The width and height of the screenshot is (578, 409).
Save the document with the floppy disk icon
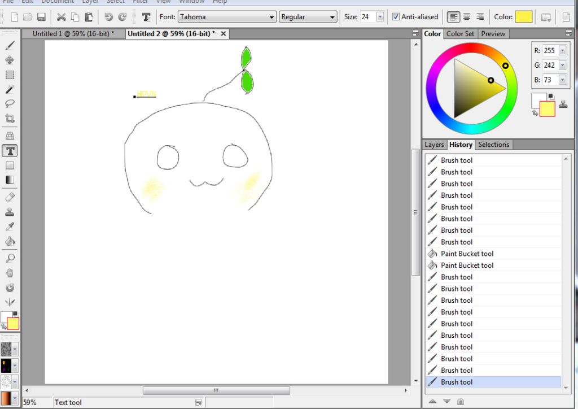[x=41, y=17]
